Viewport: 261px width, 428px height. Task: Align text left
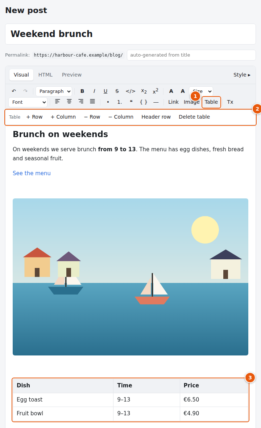click(57, 102)
